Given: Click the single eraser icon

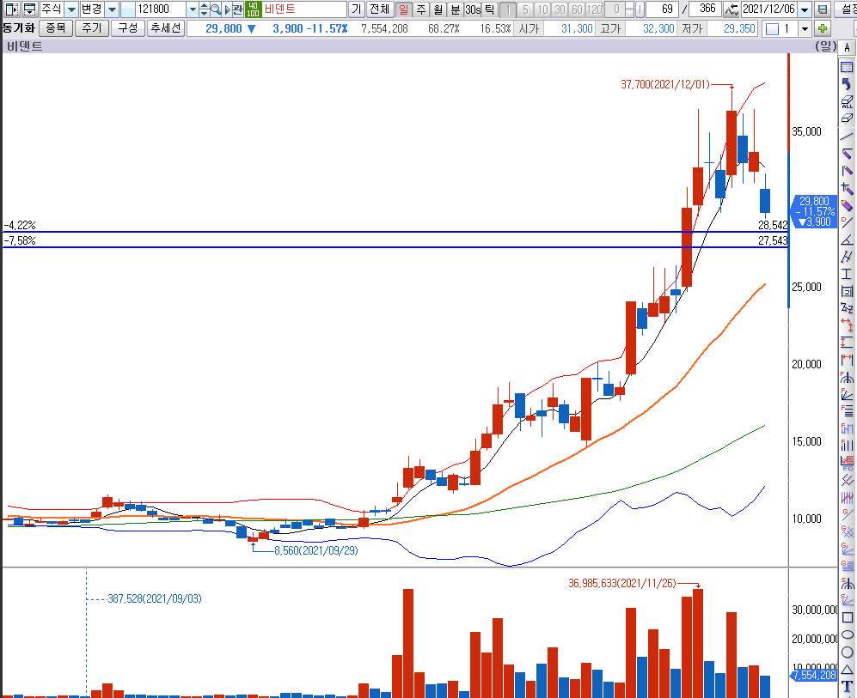Looking at the screenshot, I should 847,118.
